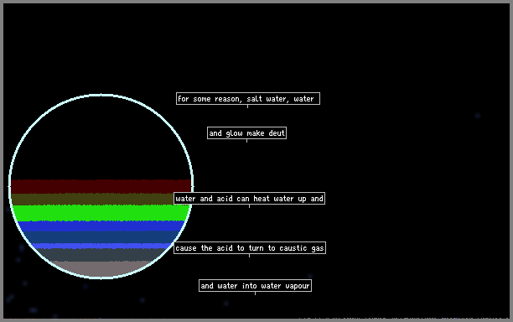This screenshot has height=322, width=513.
Task: Click the dark red layer in the circle
Action: pyautogui.click(x=101, y=186)
